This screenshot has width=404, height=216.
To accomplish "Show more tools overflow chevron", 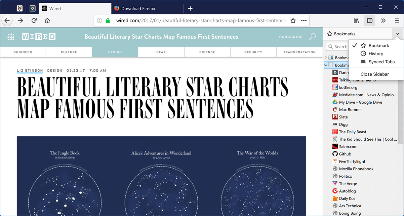I will (x=383, y=21).
